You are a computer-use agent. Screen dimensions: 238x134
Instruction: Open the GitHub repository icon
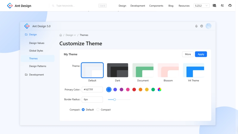click(230, 6)
